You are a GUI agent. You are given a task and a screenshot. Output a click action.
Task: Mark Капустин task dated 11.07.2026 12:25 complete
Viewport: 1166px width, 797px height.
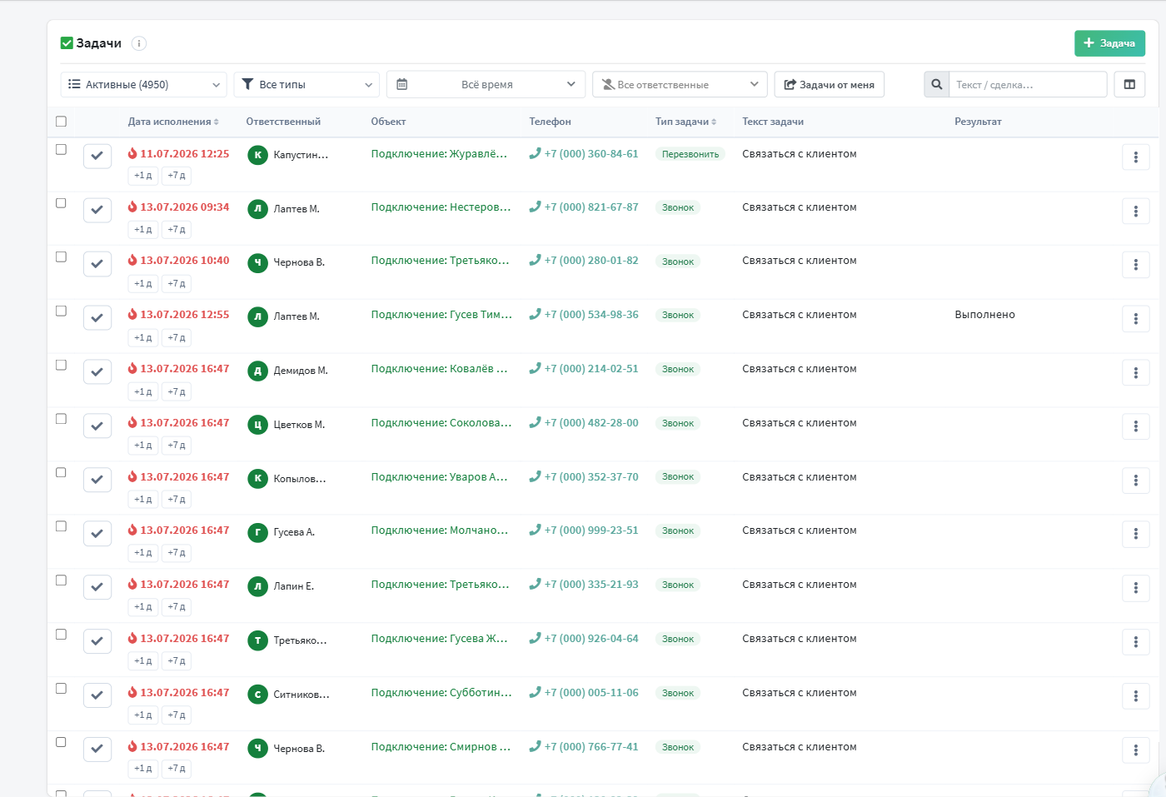coord(97,156)
